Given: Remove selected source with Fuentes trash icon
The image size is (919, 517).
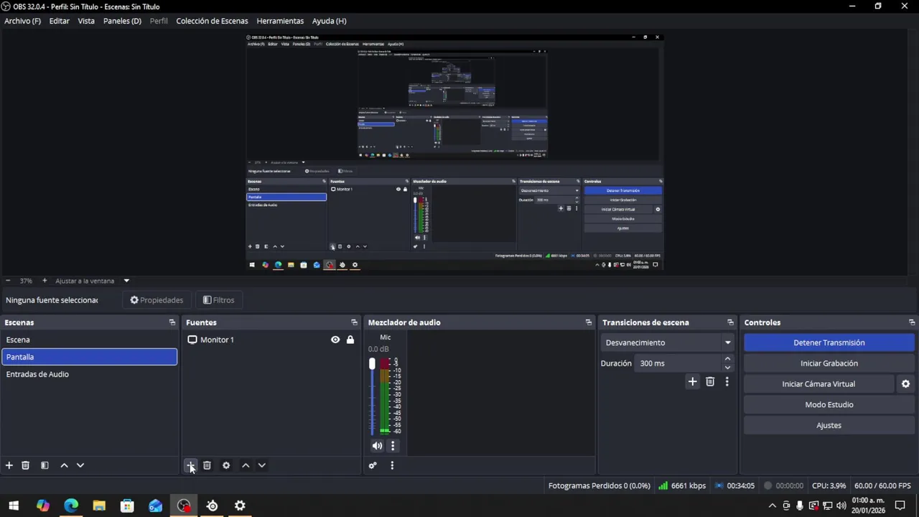Looking at the screenshot, I should pos(207,465).
